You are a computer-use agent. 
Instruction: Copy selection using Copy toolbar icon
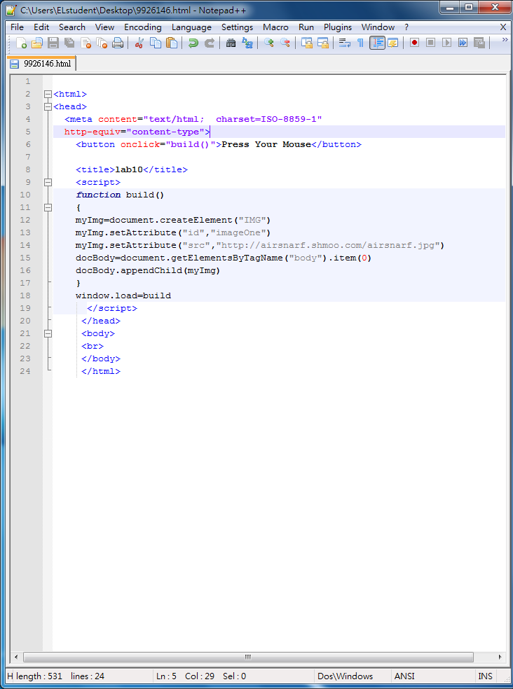156,43
